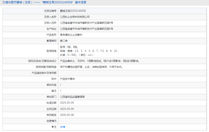Viewport: 209px width, 132px height.
Task: Click the document icon before 境内医疗器械 title
Action: [4, 2]
